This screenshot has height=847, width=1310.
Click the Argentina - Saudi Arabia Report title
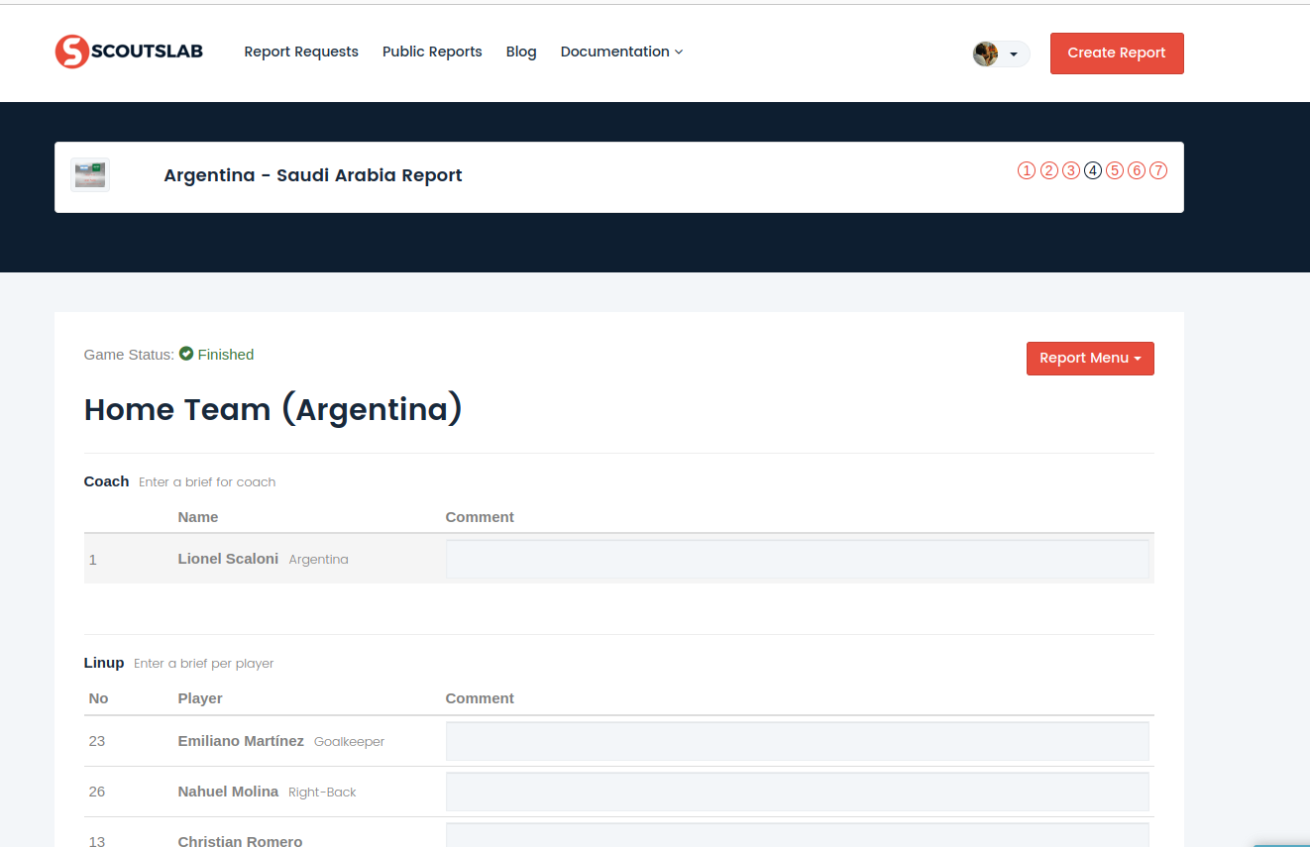pyautogui.click(x=313, y=175)
